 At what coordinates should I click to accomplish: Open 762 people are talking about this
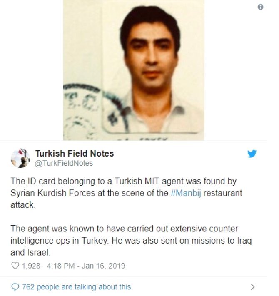(77, 287)
